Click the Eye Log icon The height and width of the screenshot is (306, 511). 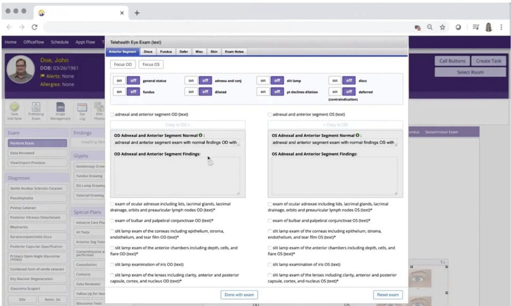(x=82, y=107)
